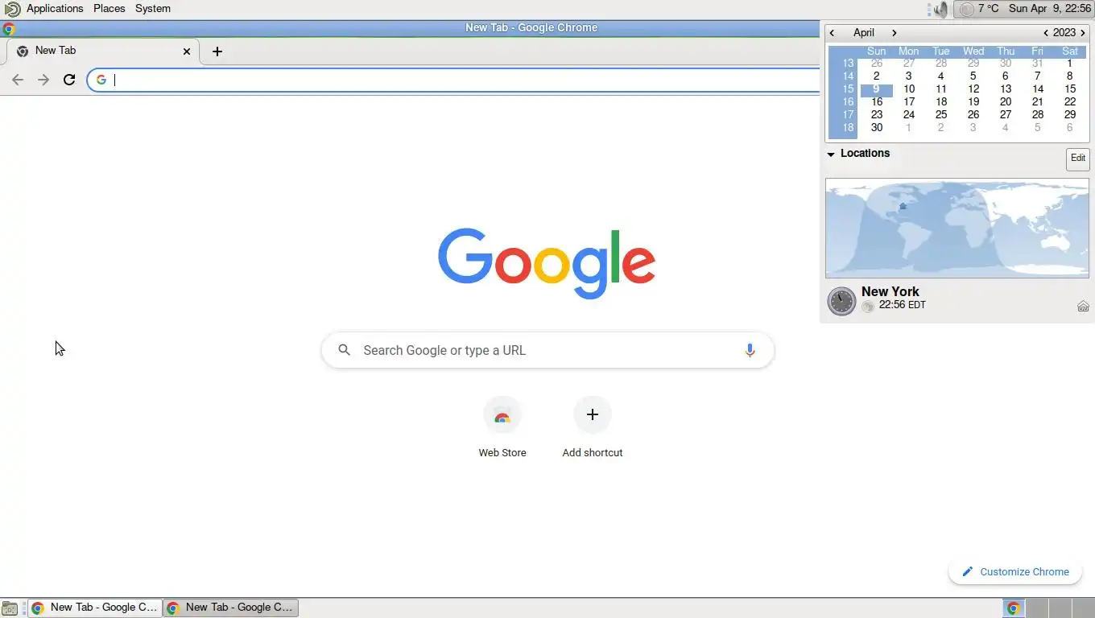Collapse the Locations section
Viewport: 1095px width, 618px height.
(x=831, y=154)
